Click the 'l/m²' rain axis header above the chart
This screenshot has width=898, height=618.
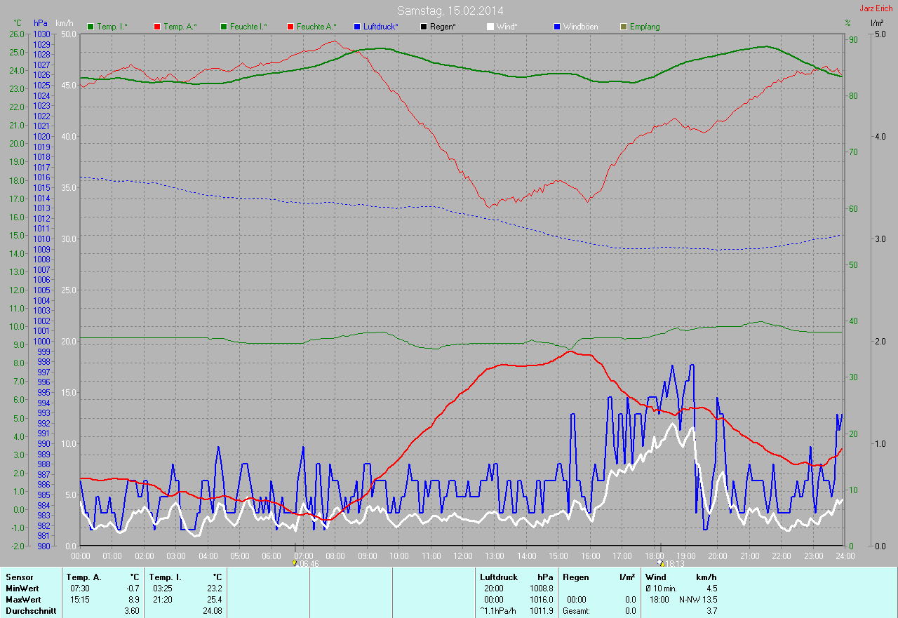877,23
